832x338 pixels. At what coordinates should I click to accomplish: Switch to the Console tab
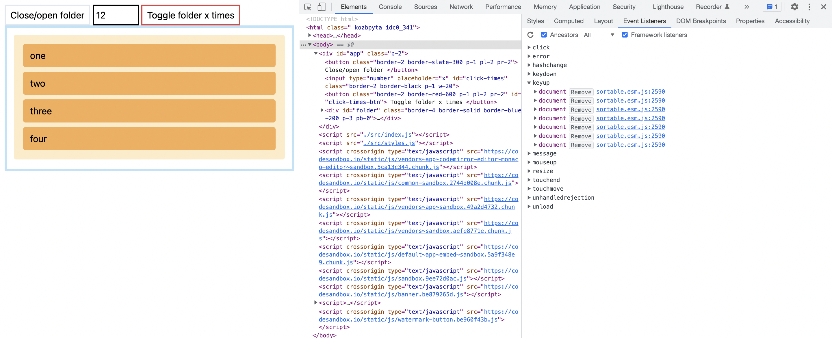pyautogui.click(x=390, y=7)
